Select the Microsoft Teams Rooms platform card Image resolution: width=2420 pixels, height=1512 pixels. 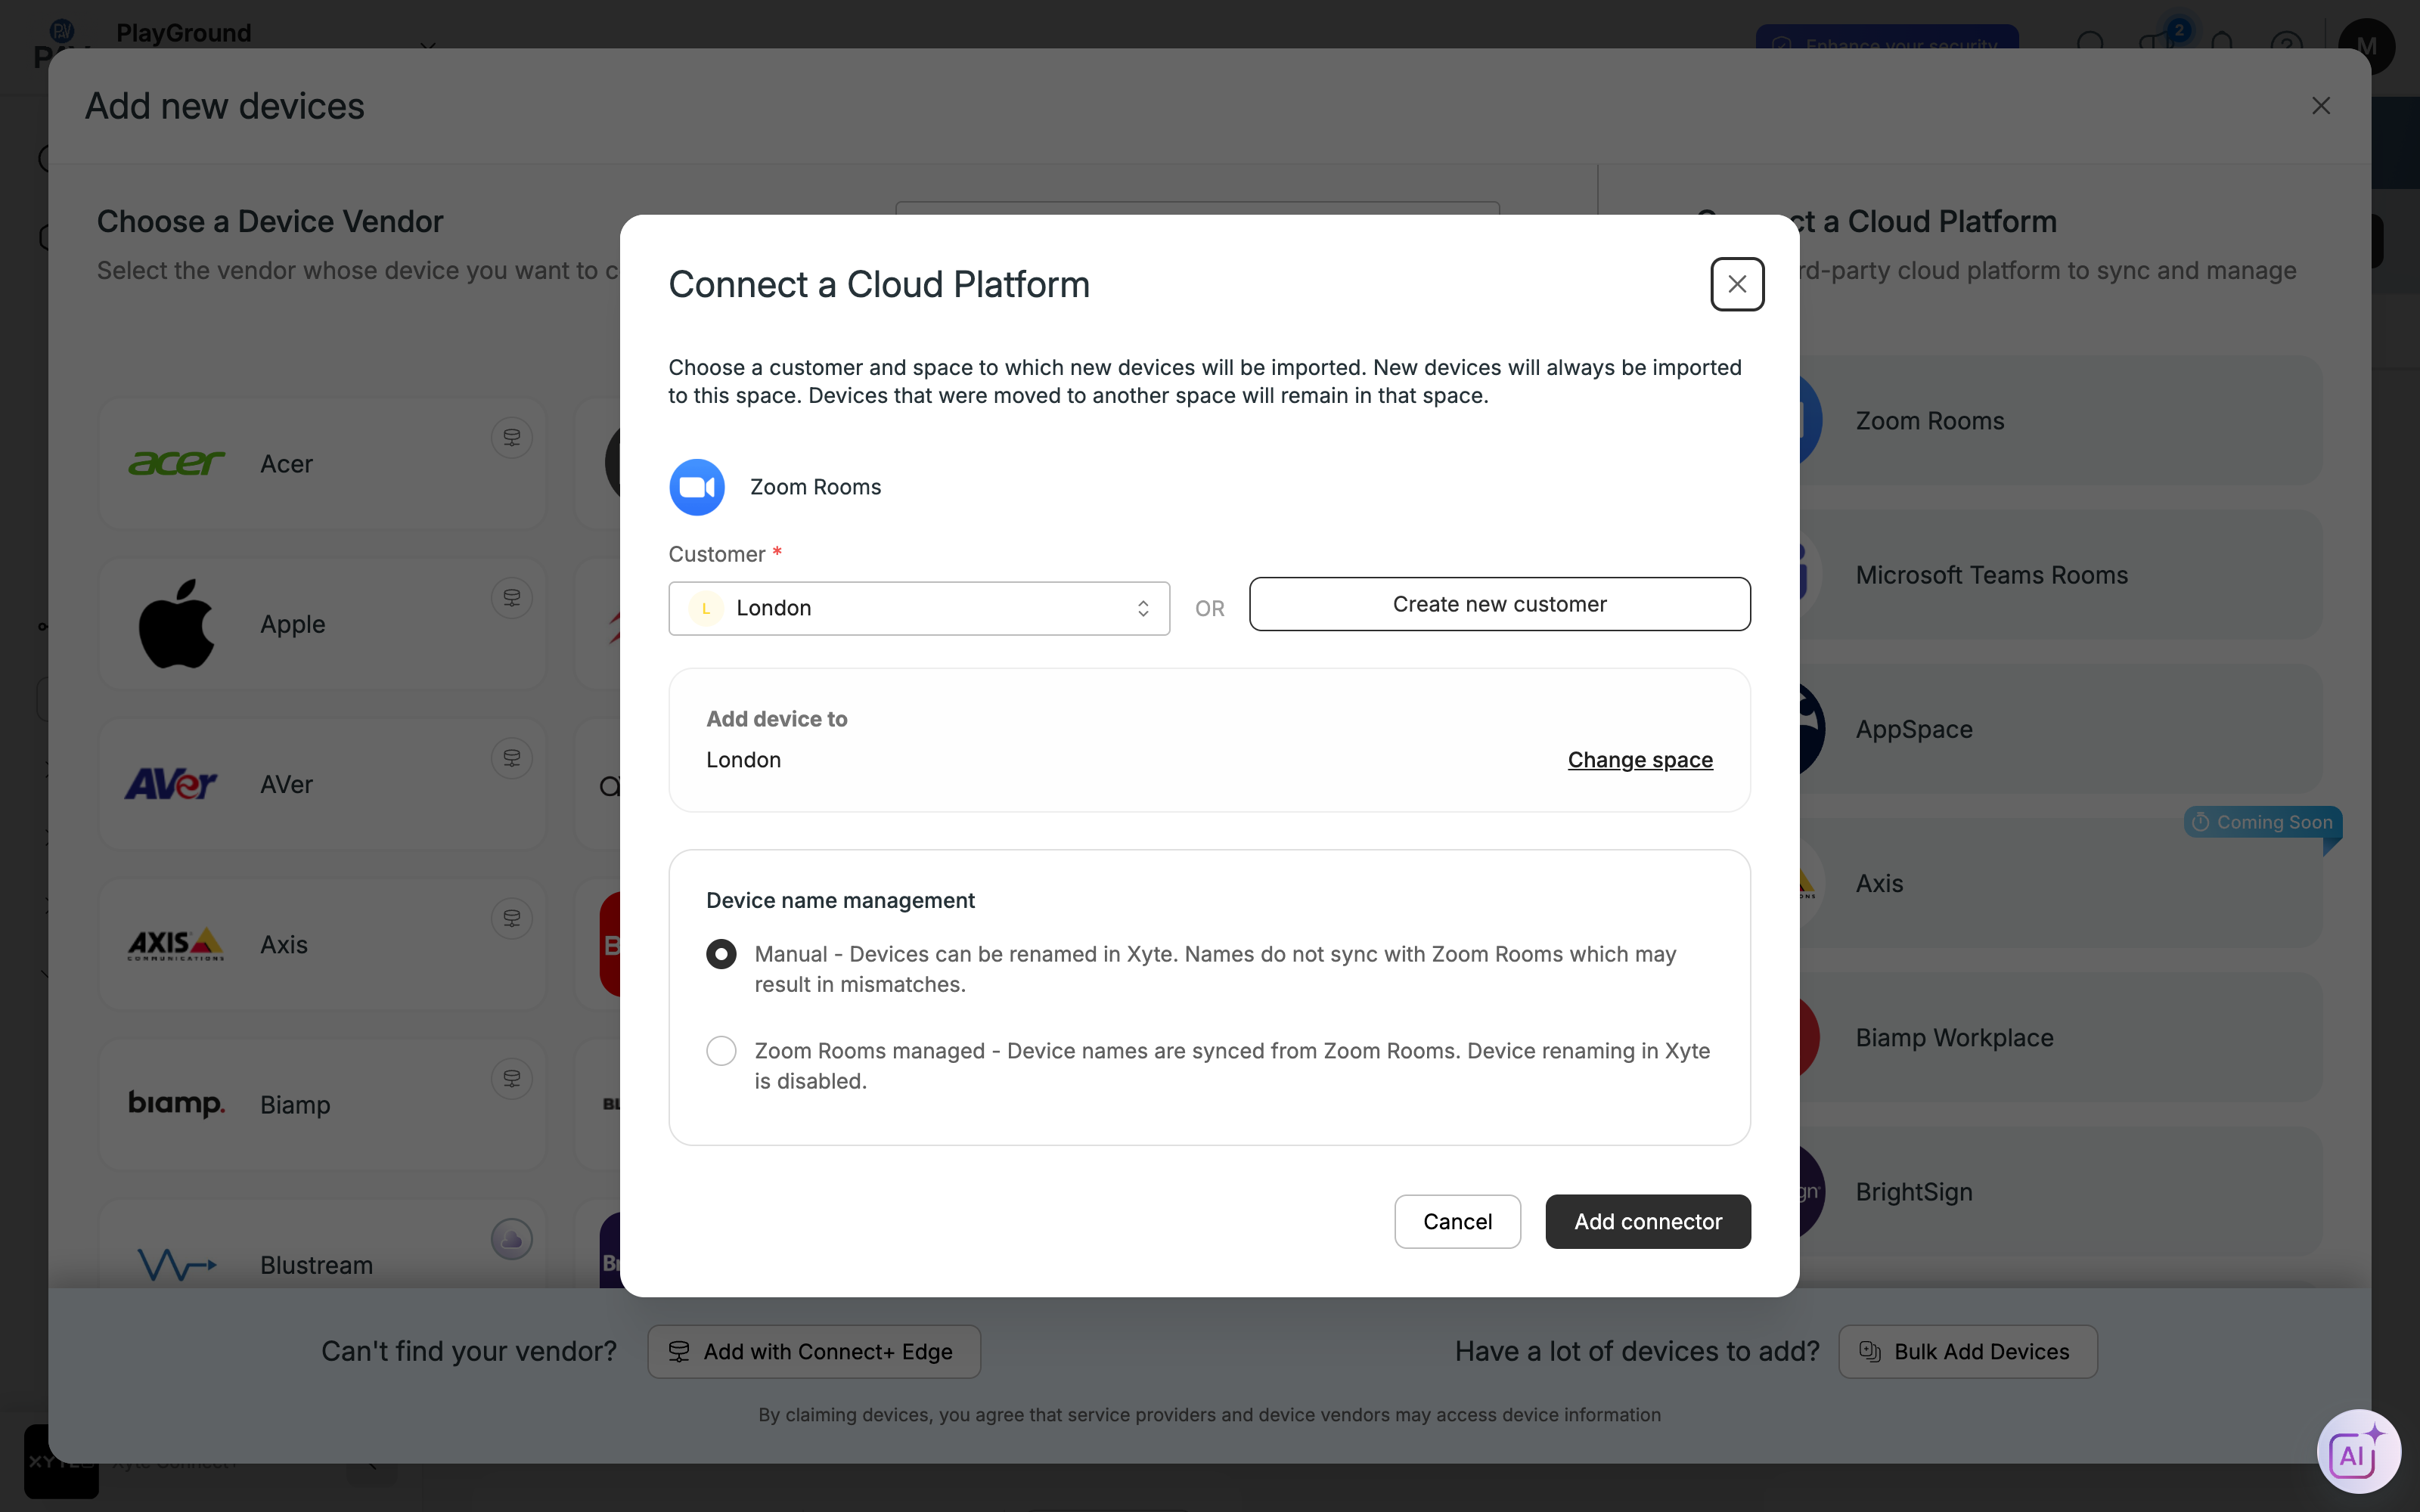click(2060, 575)
